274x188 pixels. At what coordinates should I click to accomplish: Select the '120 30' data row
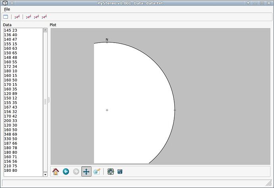click(23, 125)
